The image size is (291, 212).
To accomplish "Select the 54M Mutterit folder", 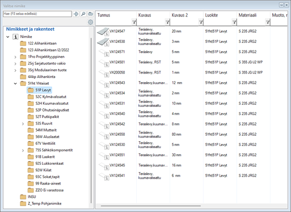I will coord(42,130).
